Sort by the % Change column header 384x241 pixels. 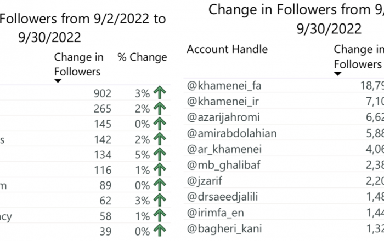pos(142,57)
